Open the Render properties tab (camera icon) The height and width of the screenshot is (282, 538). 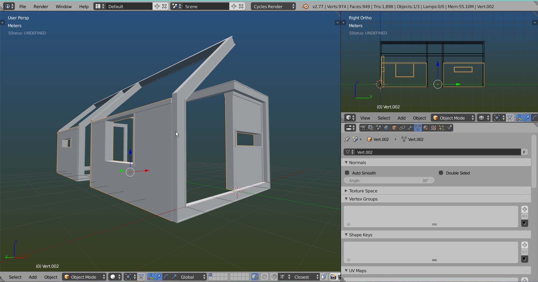tap(363, 128)
